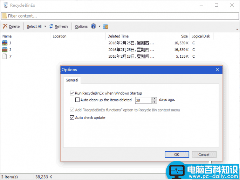The height and width of the screenshot is (180, 240).
Task: Click the blue Refresh arrows icon
Action: click(52, 27)
